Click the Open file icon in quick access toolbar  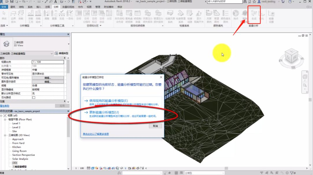click(7, 1)
